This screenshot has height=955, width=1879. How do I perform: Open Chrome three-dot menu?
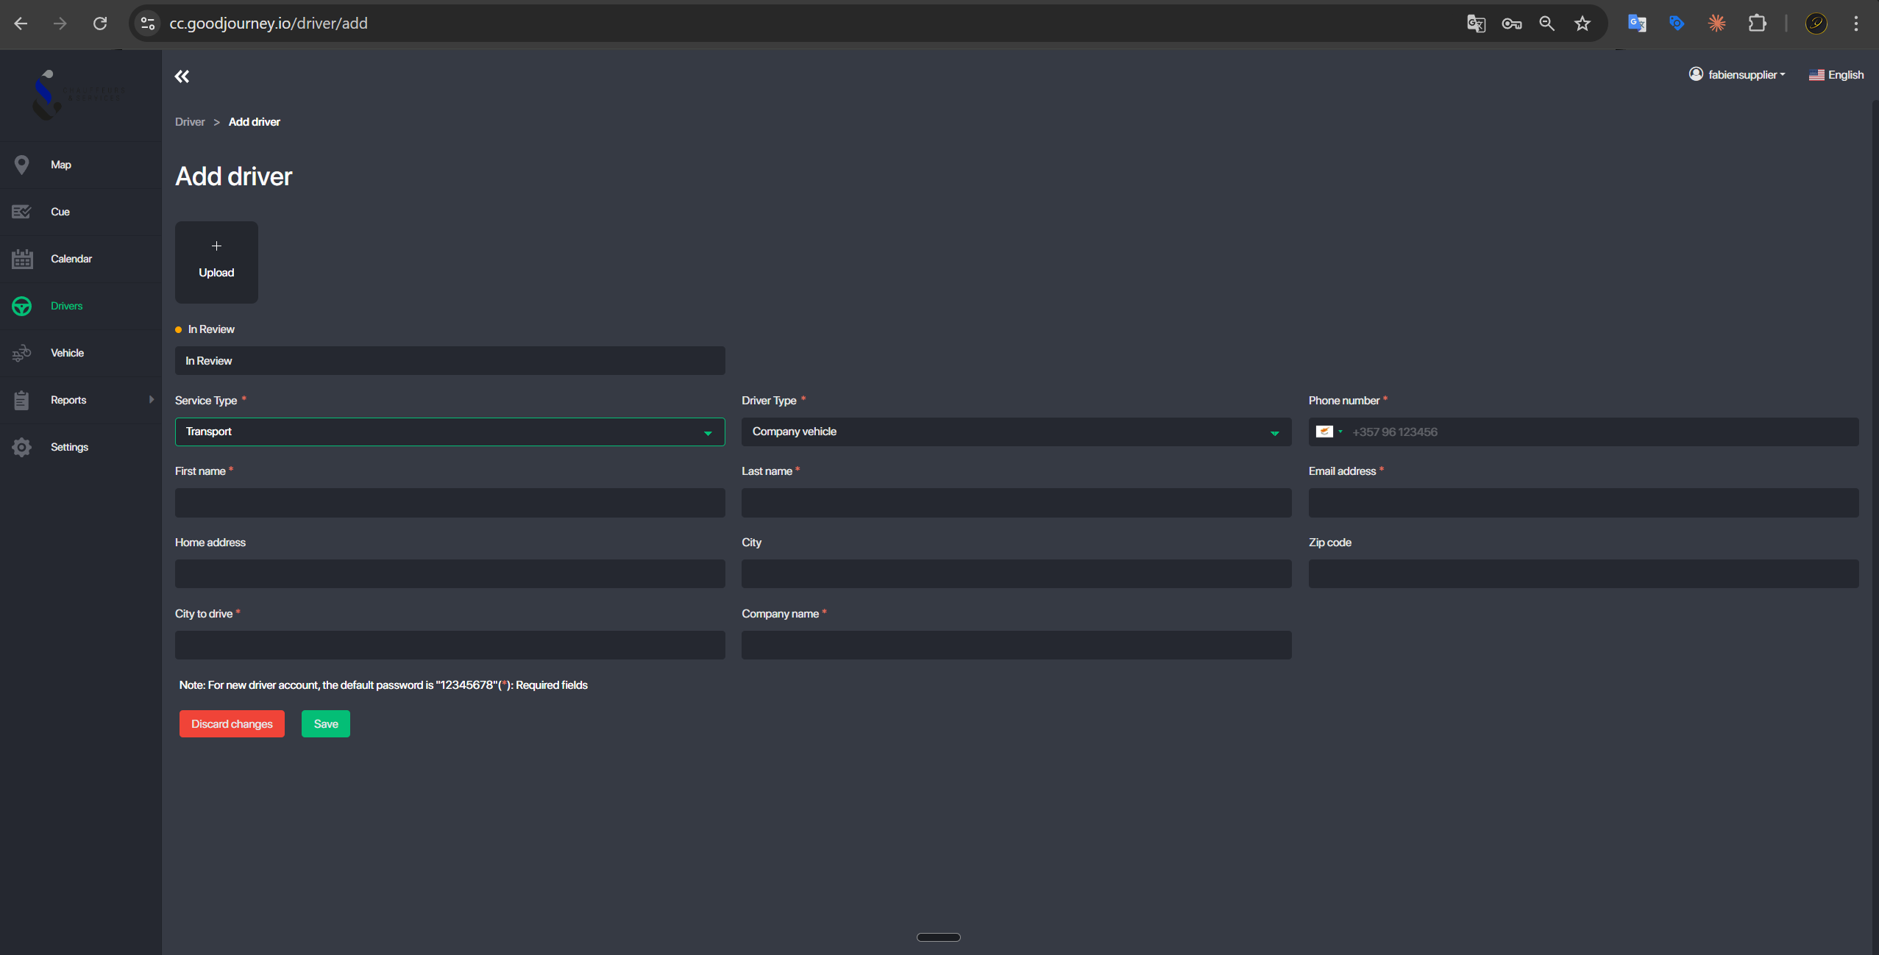point(1856,24)
